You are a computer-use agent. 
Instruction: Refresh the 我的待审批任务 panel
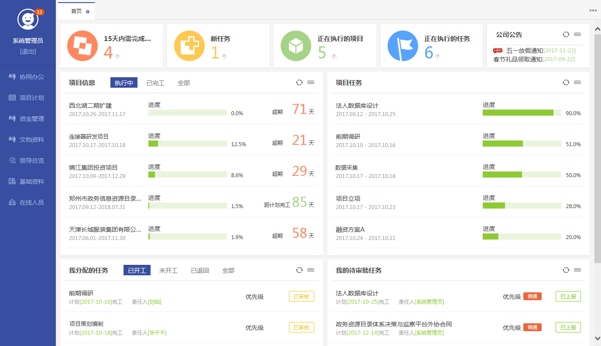pyautogui.click(x=566, y=270)
